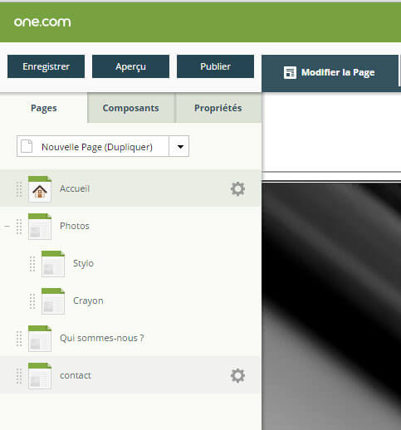The width and height of the screenshot is (401, 430).
Task: Select the Pages tab
Action: coord(44,108)
